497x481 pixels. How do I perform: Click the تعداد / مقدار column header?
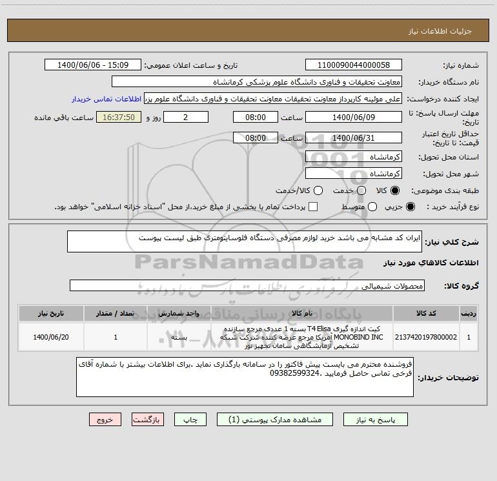[116, 313]
